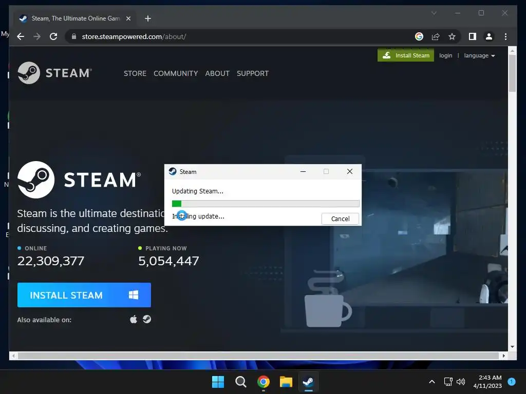Open taskbar Search
526x394 pixels.
point(240,382)
